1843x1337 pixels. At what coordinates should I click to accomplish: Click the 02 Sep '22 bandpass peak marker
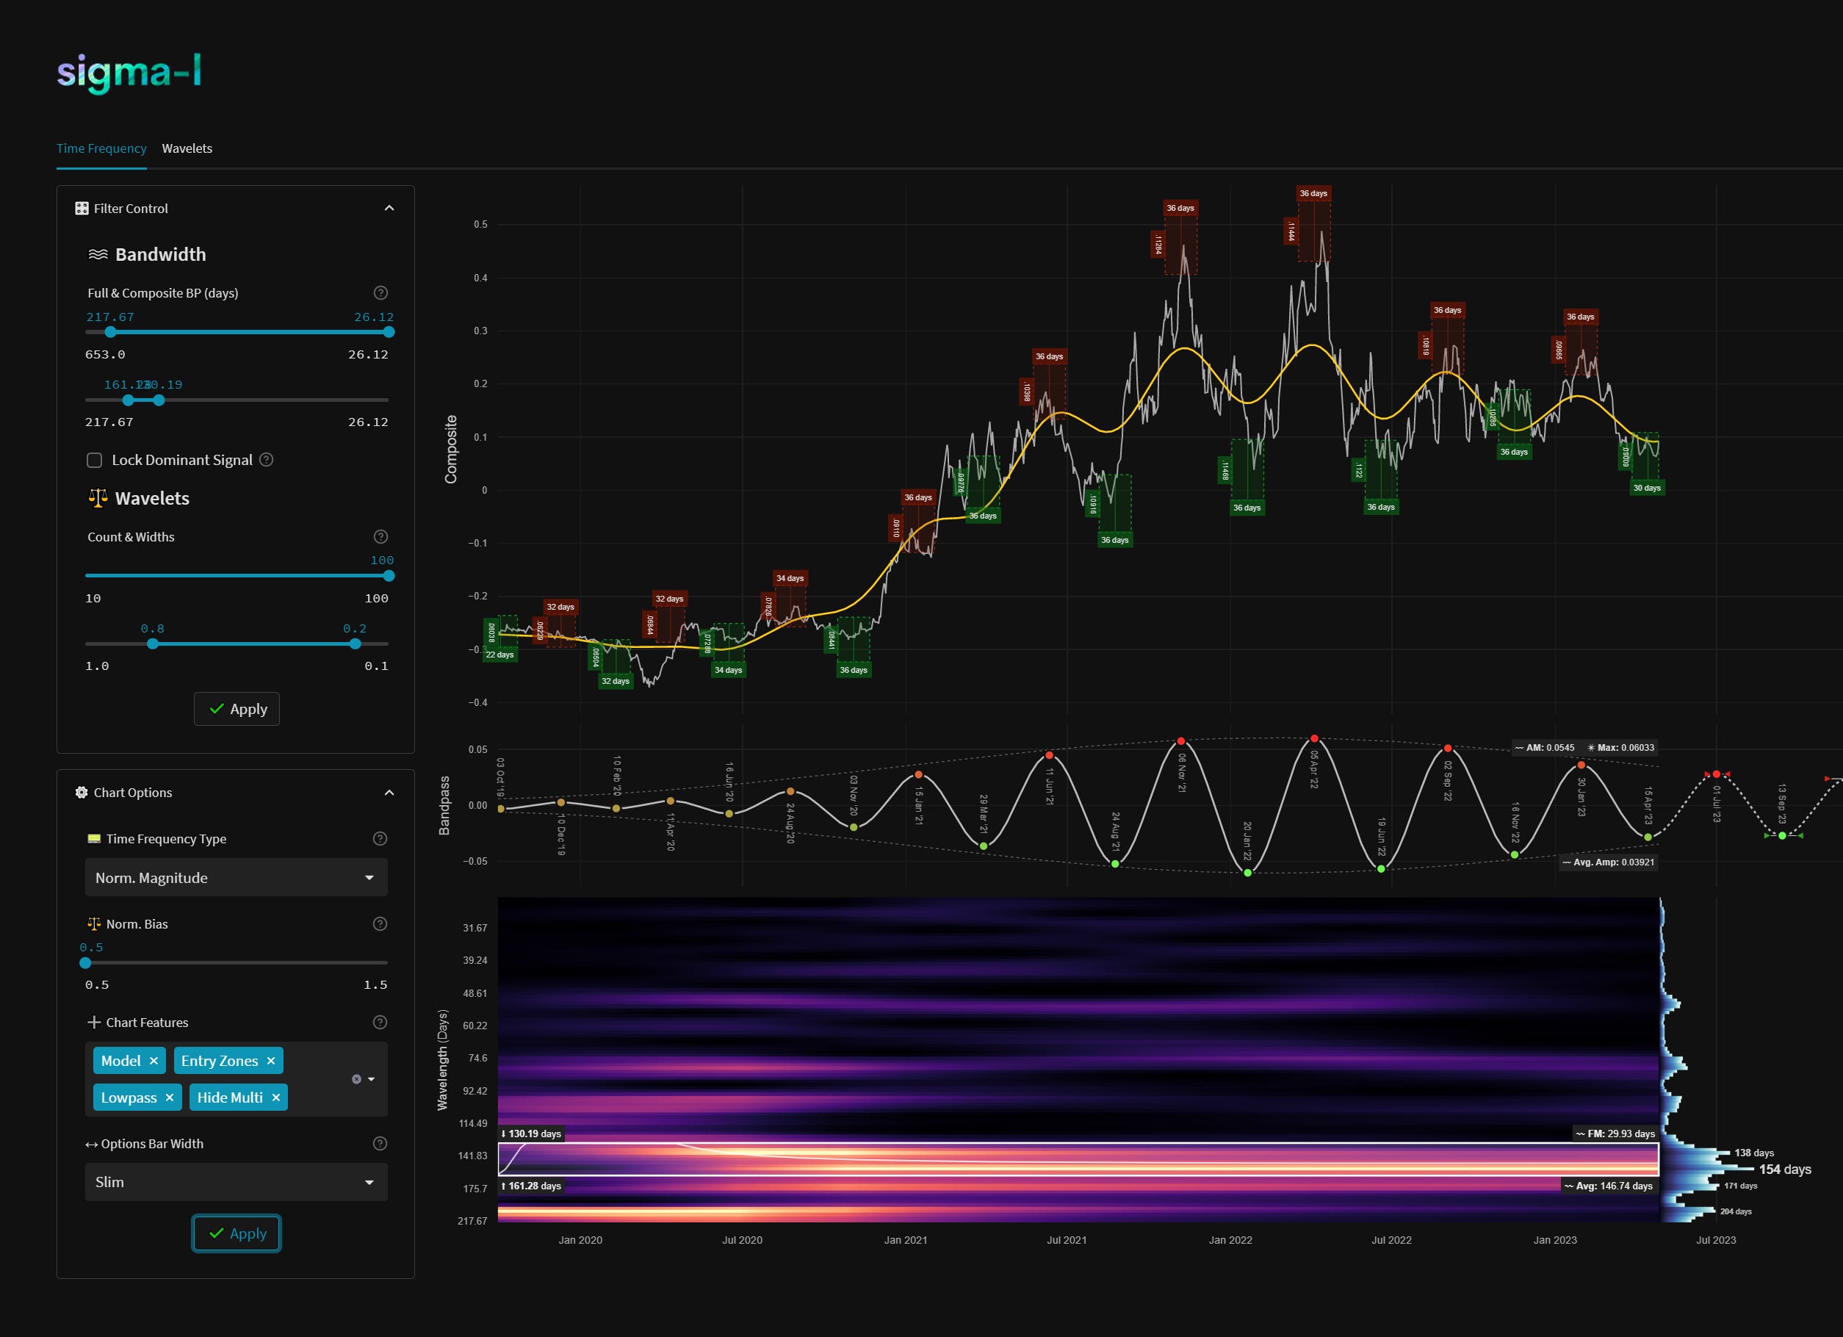1447,748
